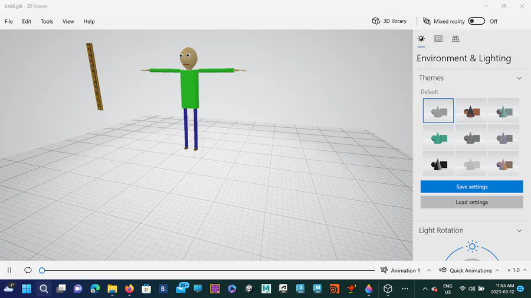
Task: Open the weather widget showing -1°
Action: coord(9,288)
